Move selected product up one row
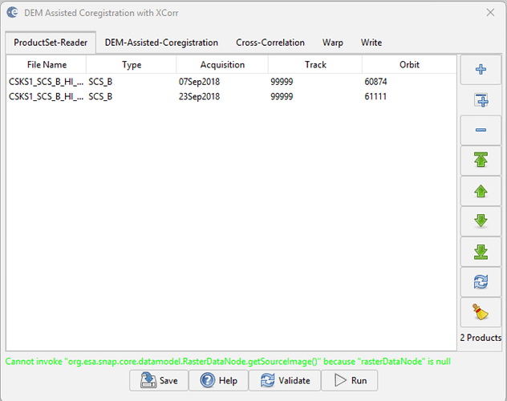507x401 pixels. click(481, 192)
